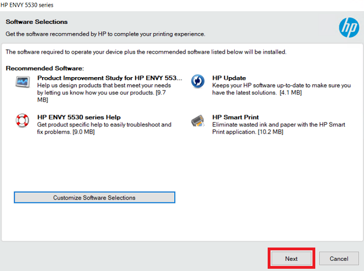Click the Software Selections heading
The height and width of the screenshot is (271, 364).
click(x=36, y=22)
